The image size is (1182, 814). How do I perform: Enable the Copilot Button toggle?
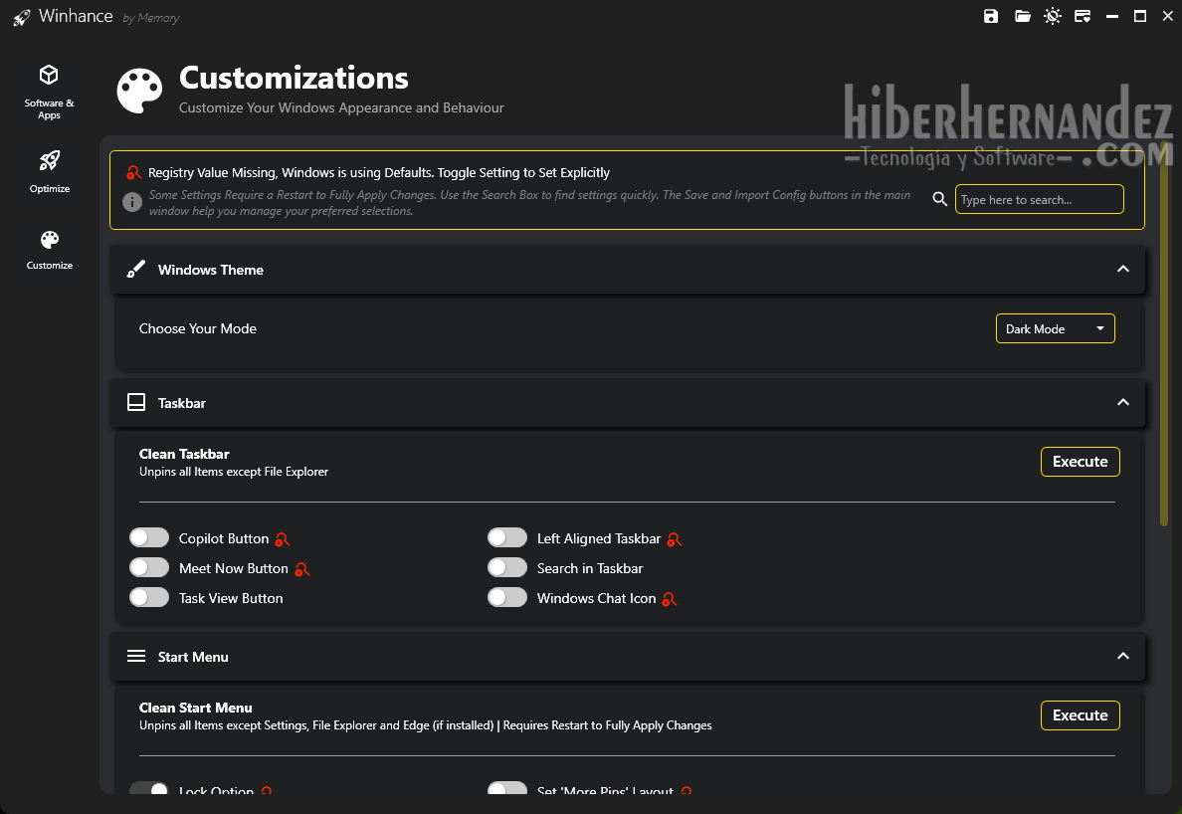(x=149, y=538)
